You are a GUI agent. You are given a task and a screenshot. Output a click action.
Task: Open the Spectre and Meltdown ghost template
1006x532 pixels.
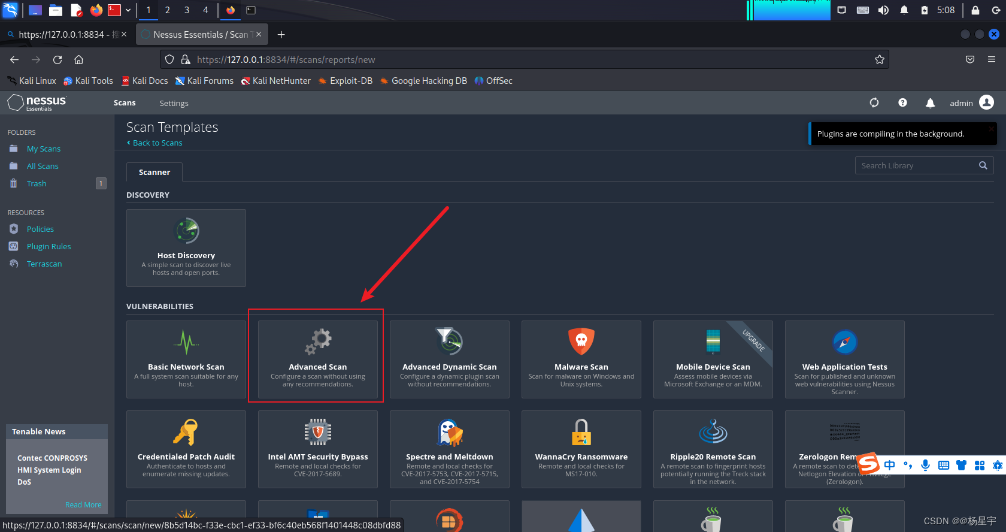point(450,449)
